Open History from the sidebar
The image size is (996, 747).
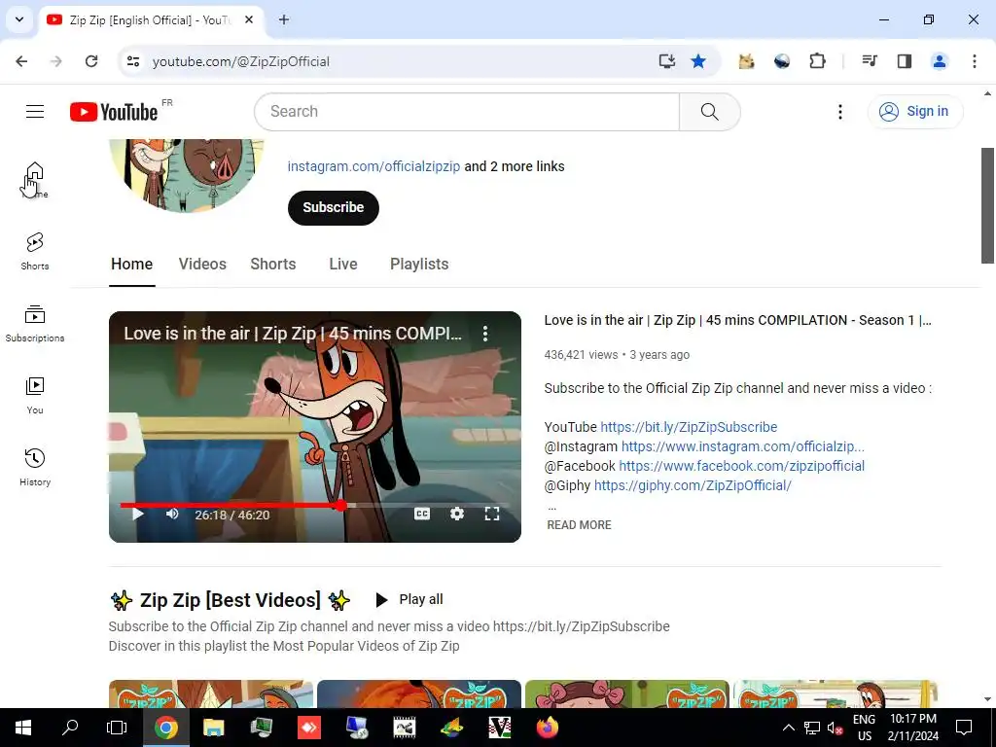(35, 467)
